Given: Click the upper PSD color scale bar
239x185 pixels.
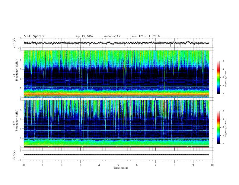Looking at the screenshot, I should click(x=218, y=77).
